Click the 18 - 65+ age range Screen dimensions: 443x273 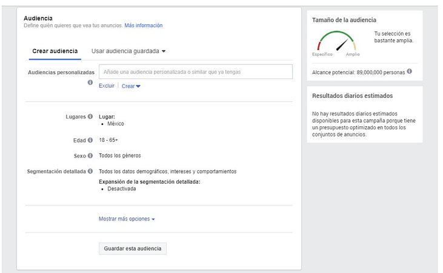click(108, 140)
